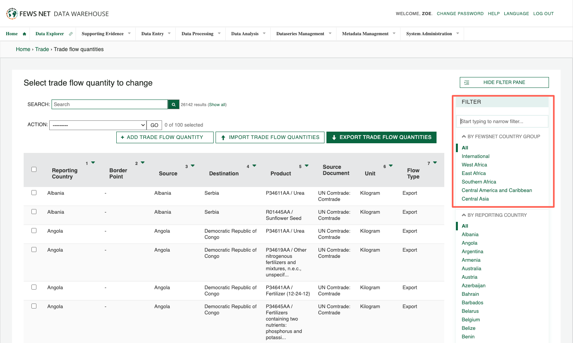Click the LOG OUT link
The image size is (573, 343).
[x=543, y=14]
